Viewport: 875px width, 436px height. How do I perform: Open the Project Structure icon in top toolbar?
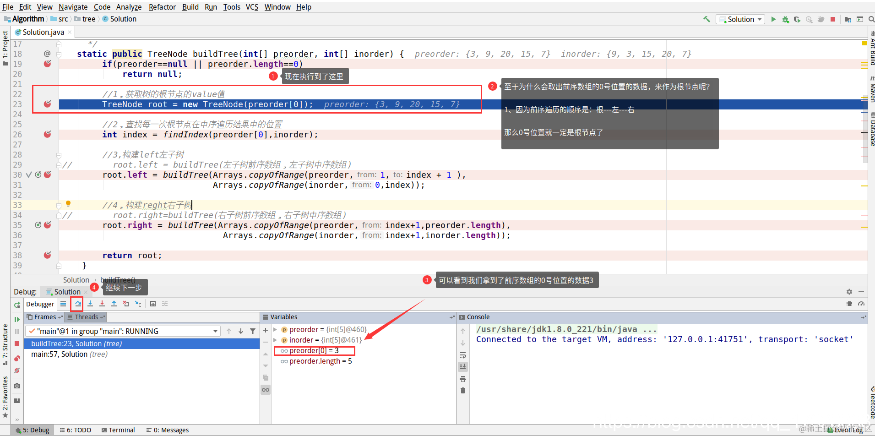(848, 19)
